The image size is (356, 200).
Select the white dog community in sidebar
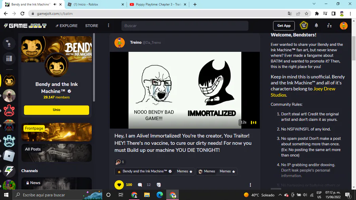[x=9, y=96]
